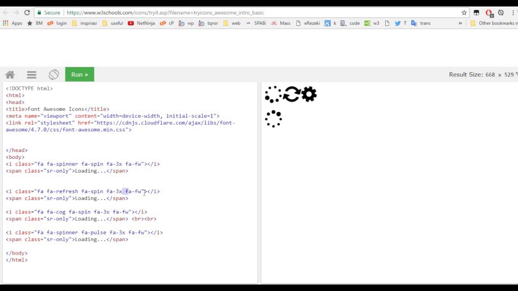518x291 pixels.
Task: Open the code bookmark
Action: [x=350, y=23]
